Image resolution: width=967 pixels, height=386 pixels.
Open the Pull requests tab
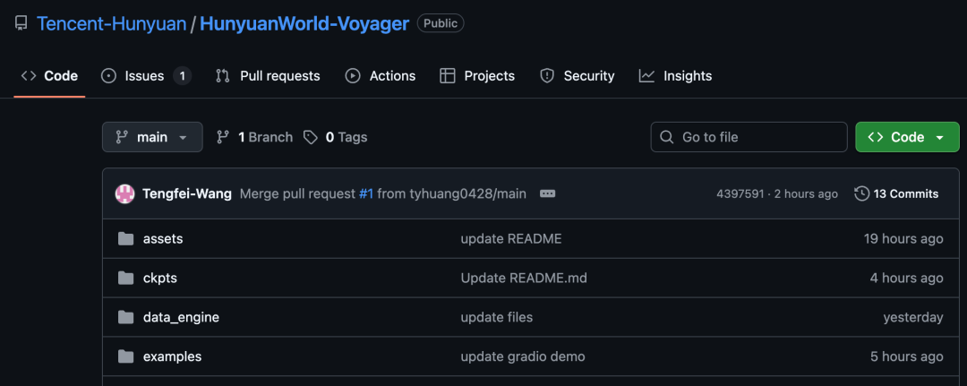(268, 76)
